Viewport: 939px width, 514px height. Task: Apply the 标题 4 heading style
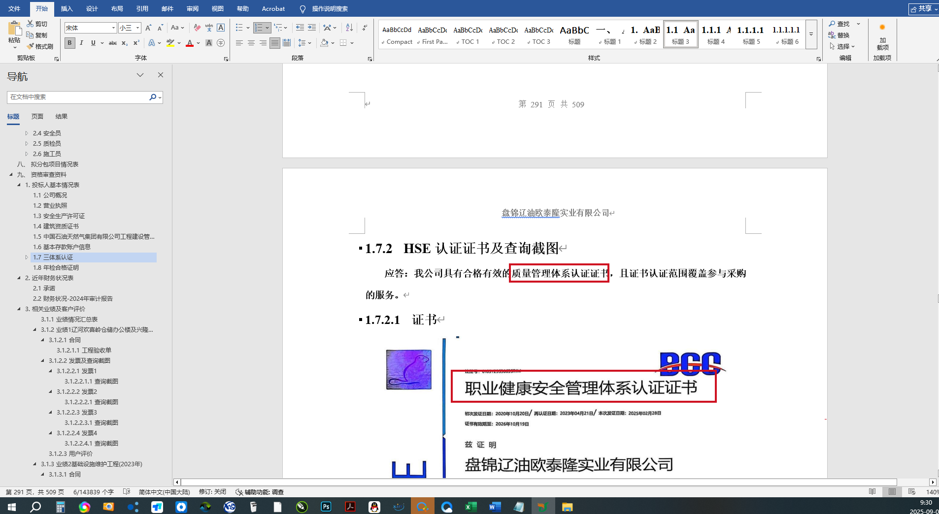tap(716, 34)
